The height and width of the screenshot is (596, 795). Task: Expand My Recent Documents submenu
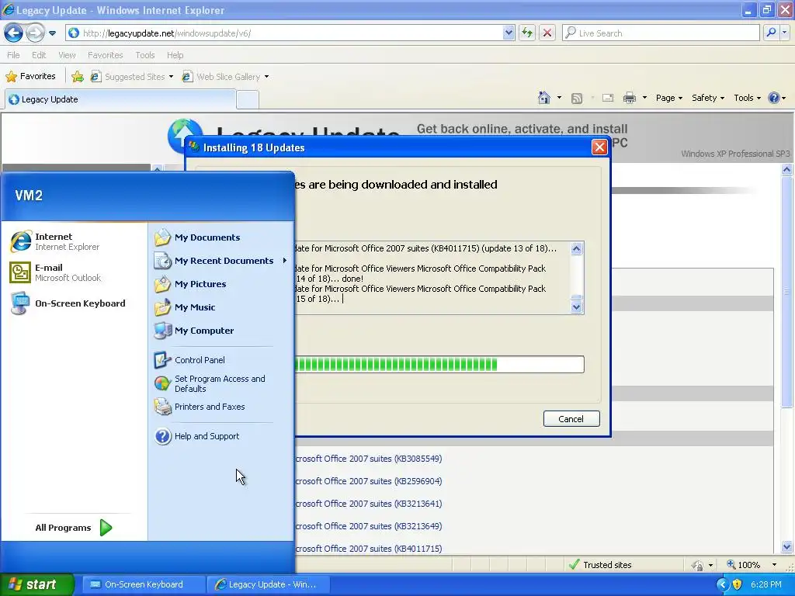(x=220, y=261)
